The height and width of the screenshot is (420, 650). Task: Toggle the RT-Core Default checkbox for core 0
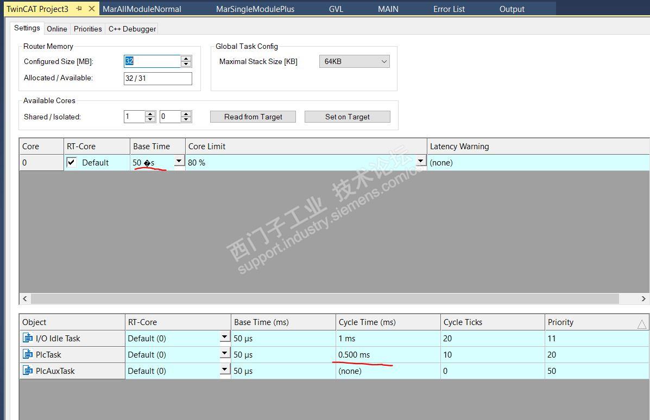[x=71, y=162]
